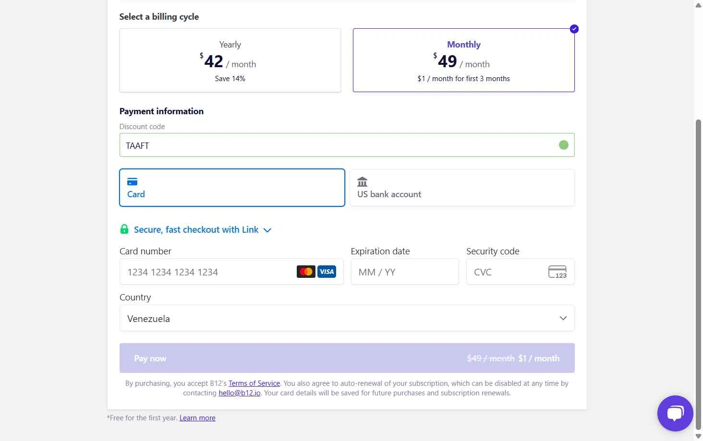This screenshot has width=703, height=441.
Task: Click the 'Select a billing cycle' heading
Action: 159,17
